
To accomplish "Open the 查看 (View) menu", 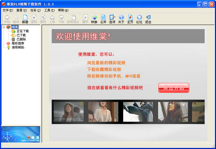I will (22, 10).
